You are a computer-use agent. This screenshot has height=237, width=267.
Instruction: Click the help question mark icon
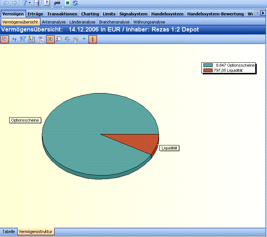click(x=47, y=3)
